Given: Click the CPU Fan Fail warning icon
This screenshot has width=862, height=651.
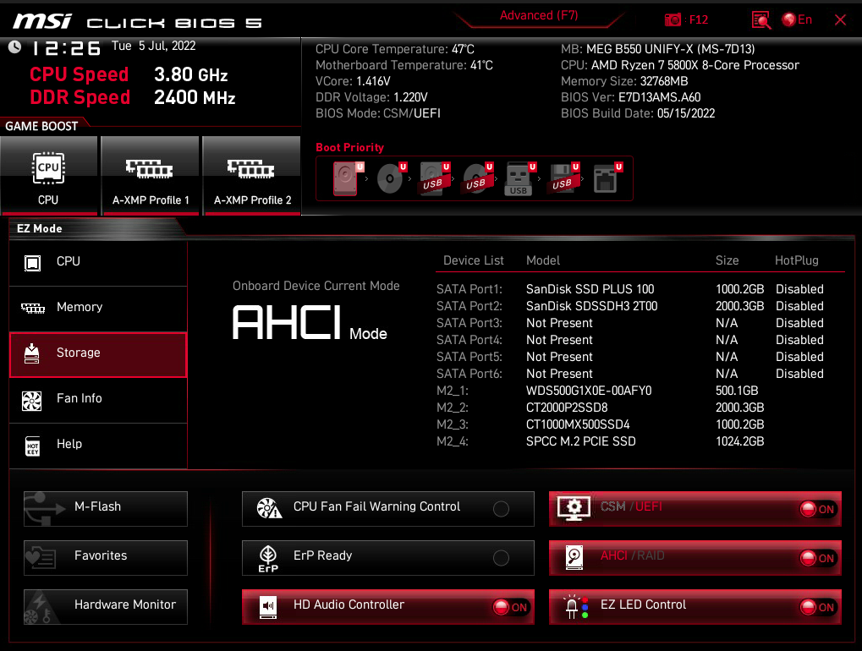Looking at the screenshot, I should (269, 508).
